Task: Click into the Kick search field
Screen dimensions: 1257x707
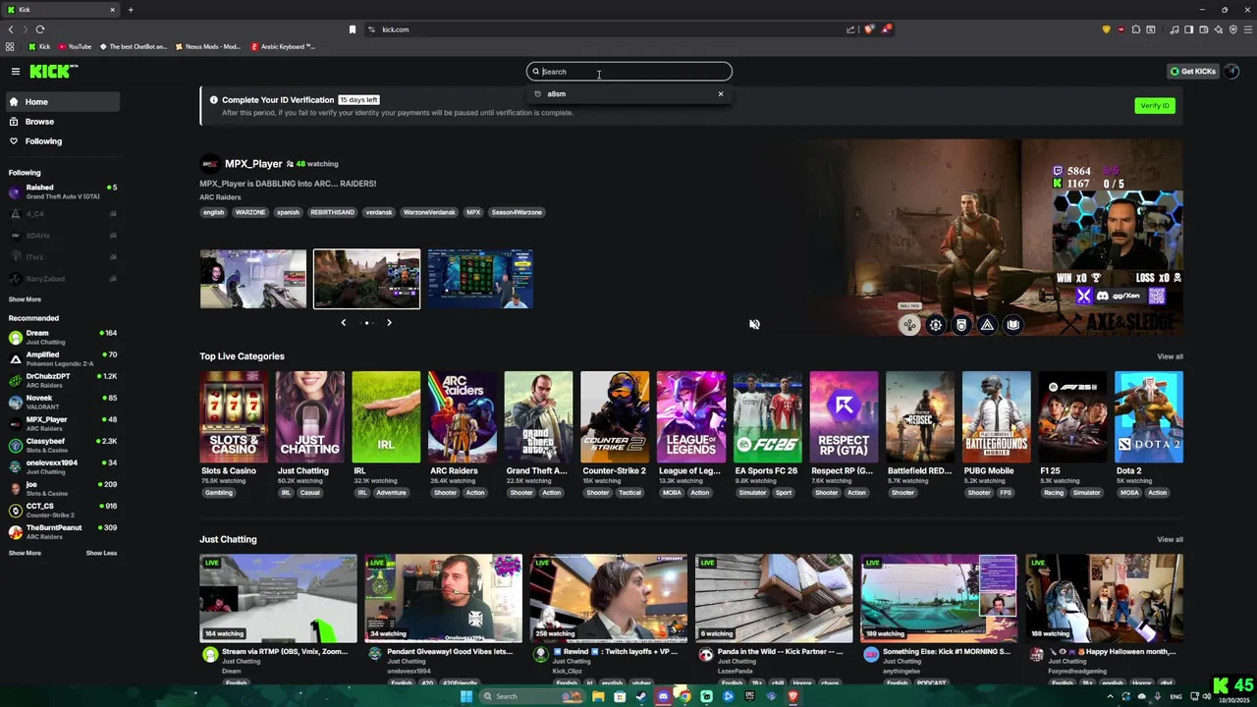Action: tap(628, 72)
